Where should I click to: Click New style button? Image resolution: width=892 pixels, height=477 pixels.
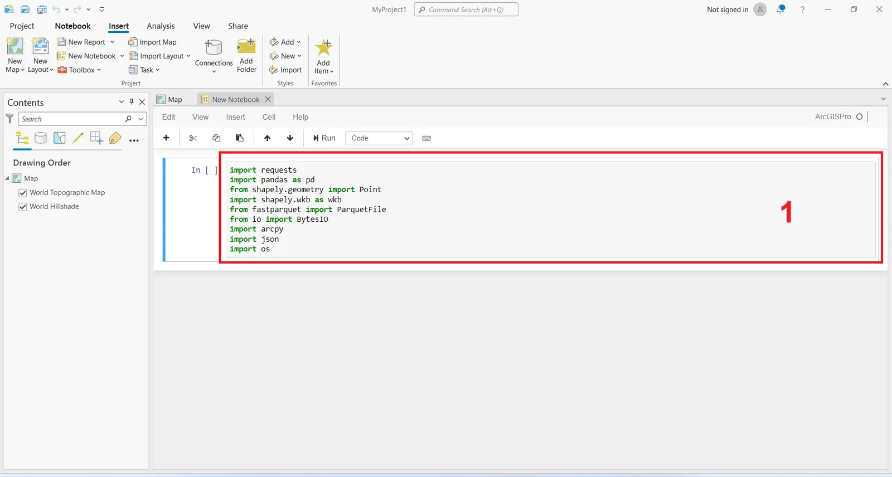[x=285, y=56]
